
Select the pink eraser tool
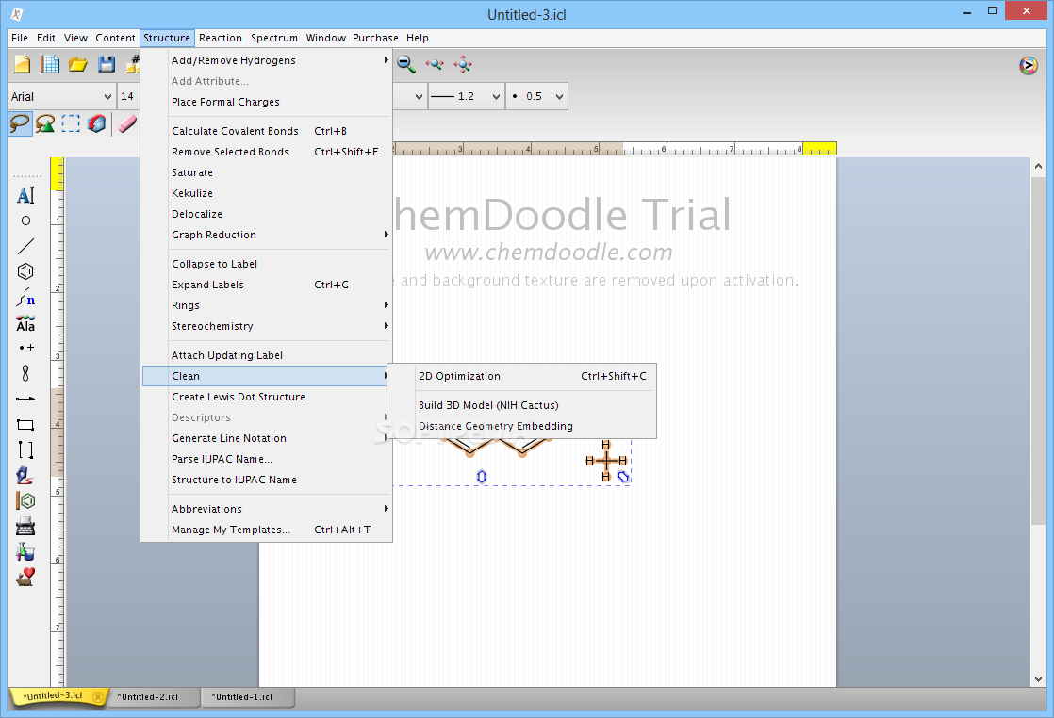(x=127, y=123)
